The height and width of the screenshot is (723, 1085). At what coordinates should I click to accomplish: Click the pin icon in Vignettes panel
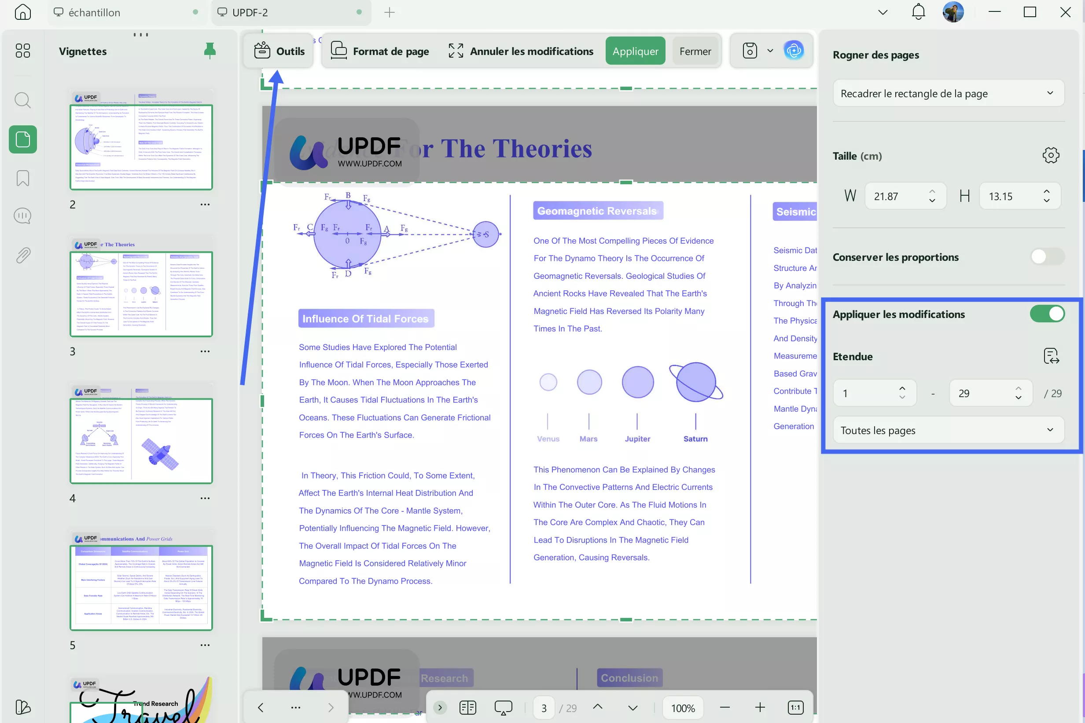click(210, 50)
